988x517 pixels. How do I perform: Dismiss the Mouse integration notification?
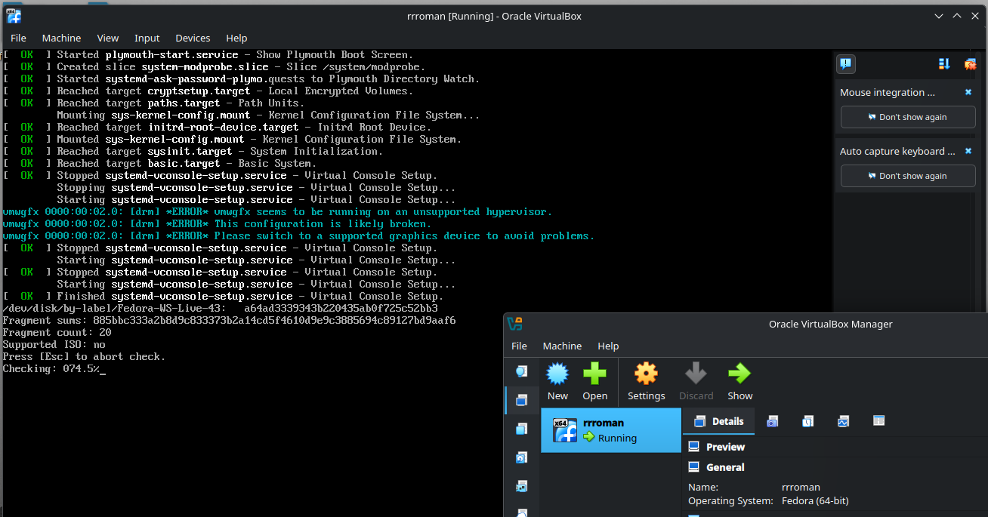point(968,92)
